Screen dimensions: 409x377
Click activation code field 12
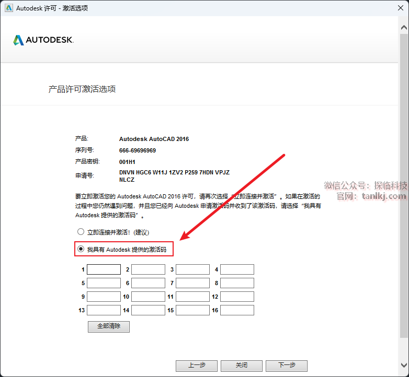tap(237, 297)
